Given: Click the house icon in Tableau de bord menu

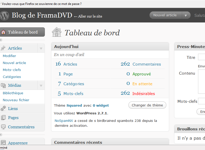Looking at the screenshot, I should click(x=3, y=32).
